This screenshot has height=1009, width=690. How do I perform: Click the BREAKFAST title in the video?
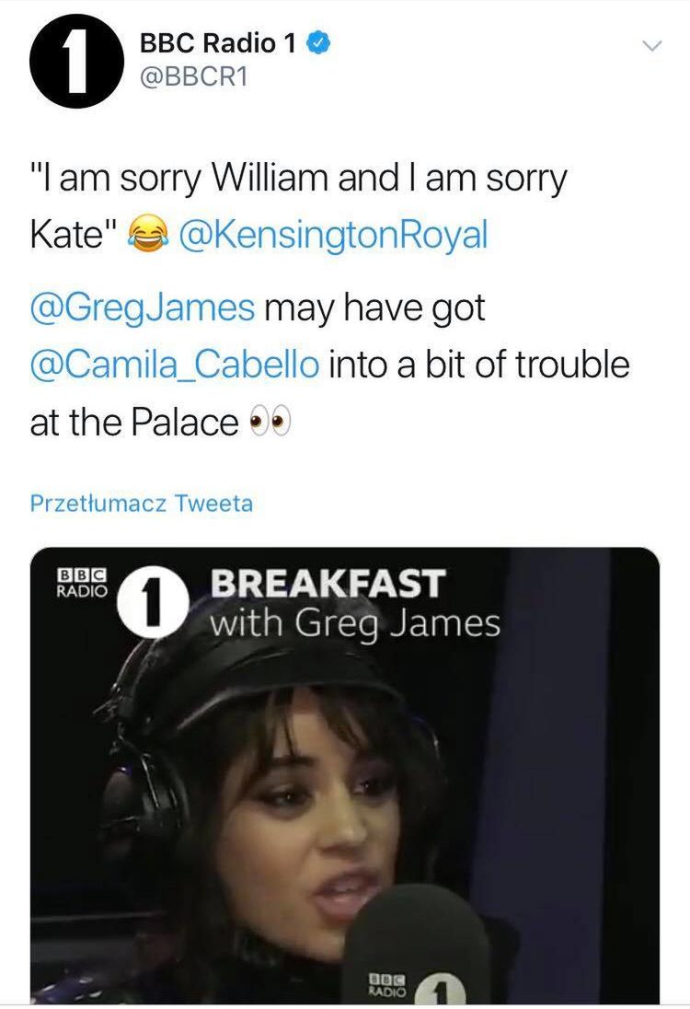pos(328,583)
